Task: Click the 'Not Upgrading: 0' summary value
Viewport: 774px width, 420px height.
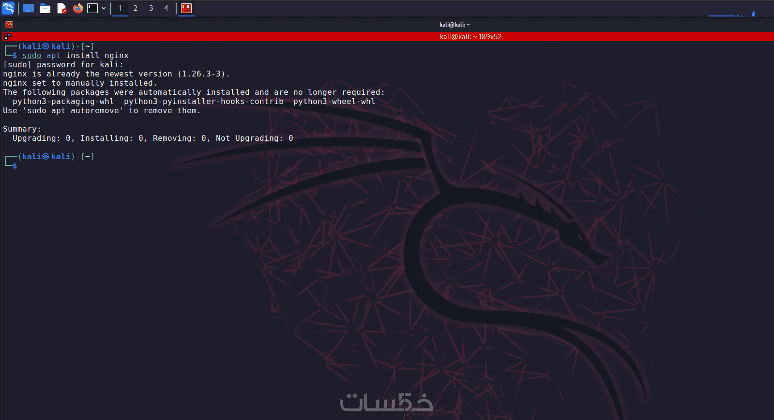Action: click(255, 138)
